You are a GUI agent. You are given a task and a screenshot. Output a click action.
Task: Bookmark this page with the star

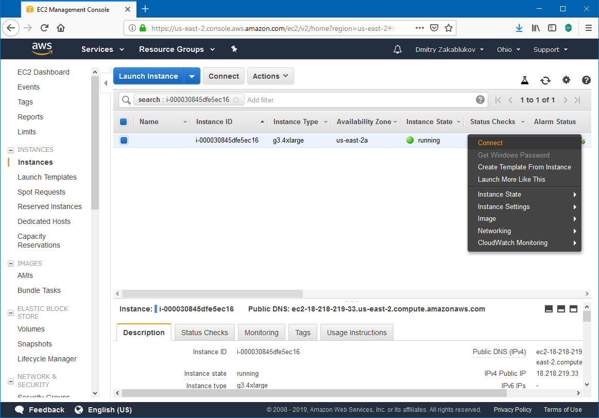click(x=449, y=28)
